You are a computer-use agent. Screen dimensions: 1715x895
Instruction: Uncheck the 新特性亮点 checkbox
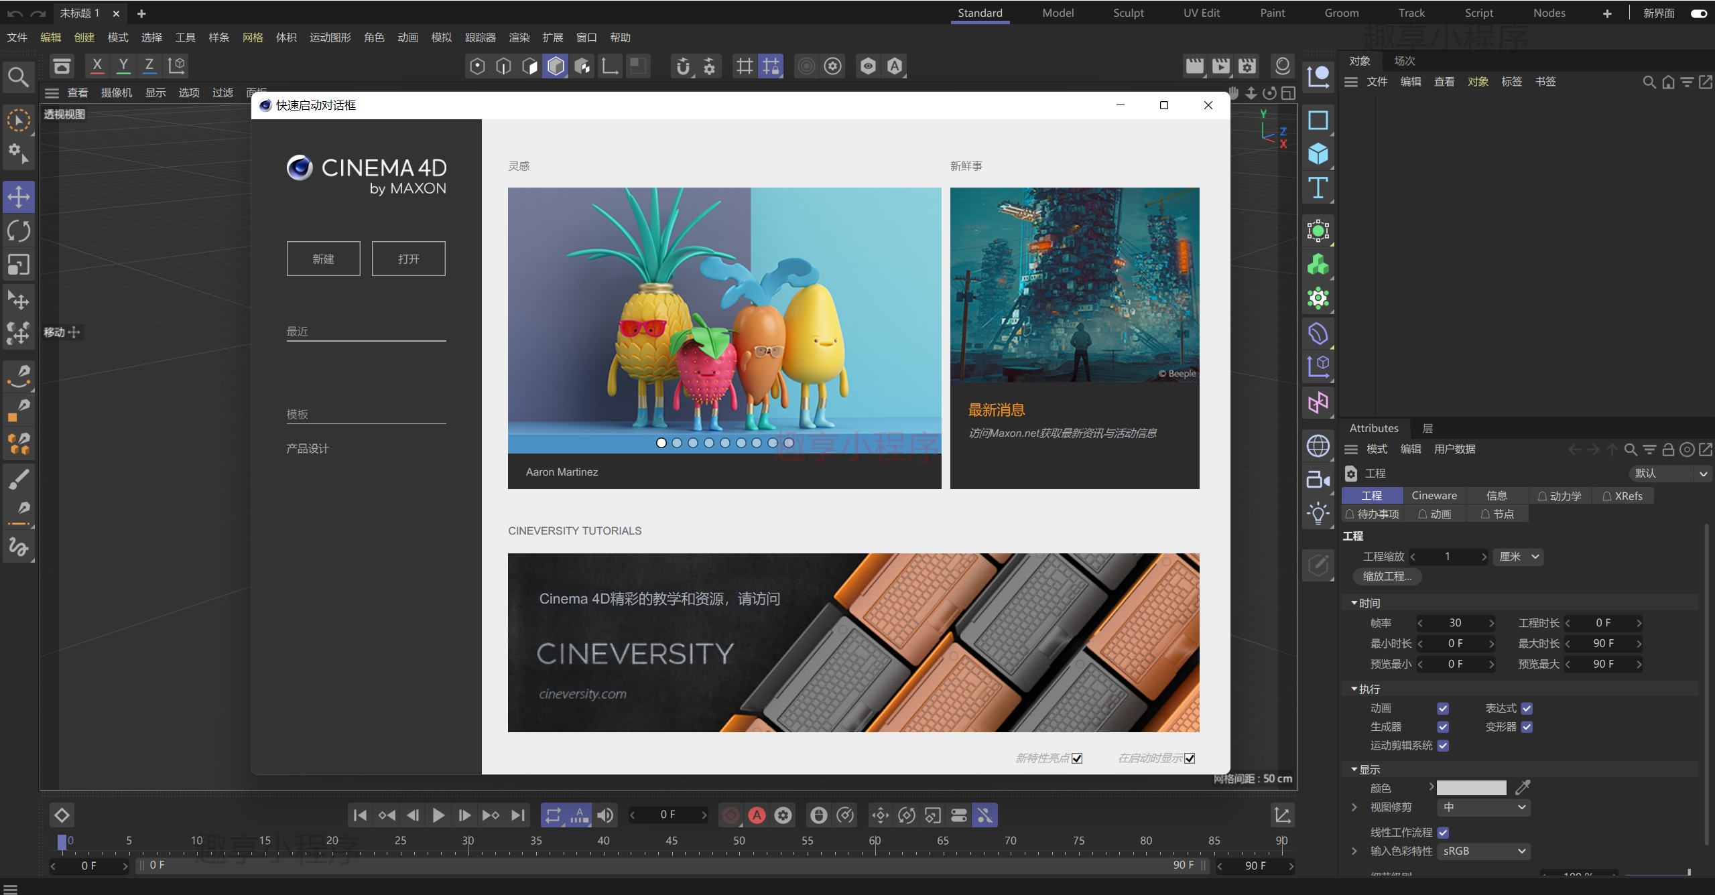pos(1077,758)
